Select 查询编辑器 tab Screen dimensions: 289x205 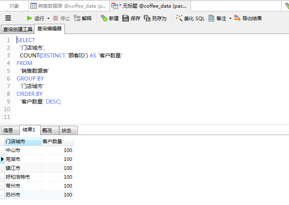coord(49,29)
